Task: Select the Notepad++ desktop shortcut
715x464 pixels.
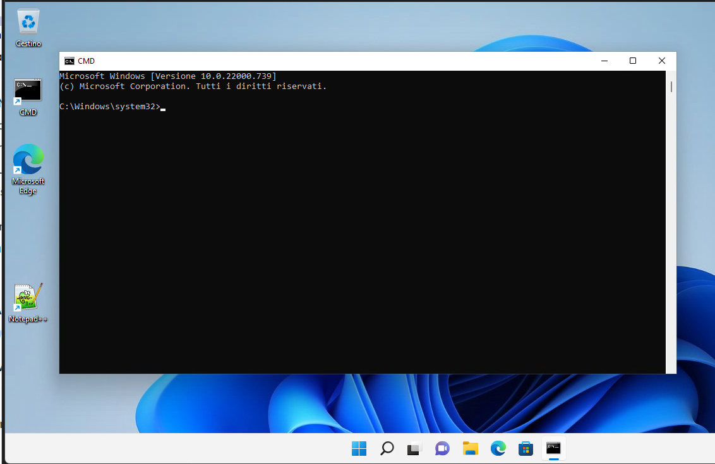Action: 28,302
